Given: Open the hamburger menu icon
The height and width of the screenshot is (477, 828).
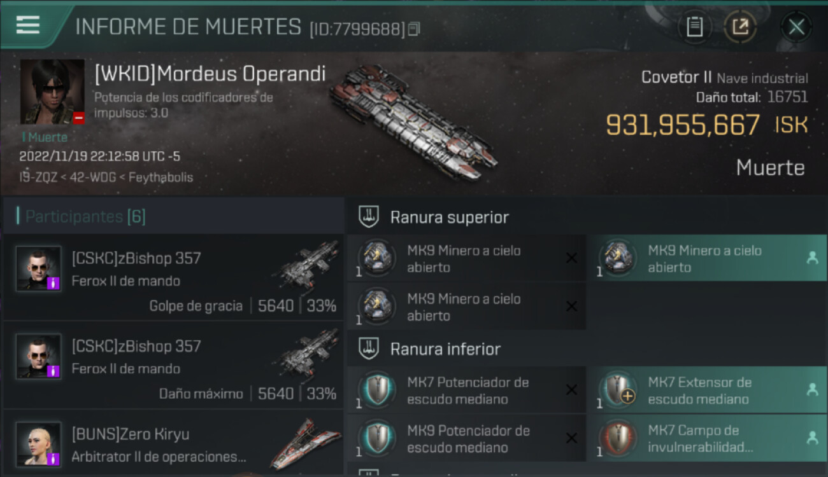Looking at the screenshot, I should coord(28,25).
